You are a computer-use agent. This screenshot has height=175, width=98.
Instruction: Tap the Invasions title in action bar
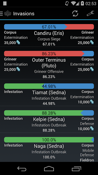[24, 14]
